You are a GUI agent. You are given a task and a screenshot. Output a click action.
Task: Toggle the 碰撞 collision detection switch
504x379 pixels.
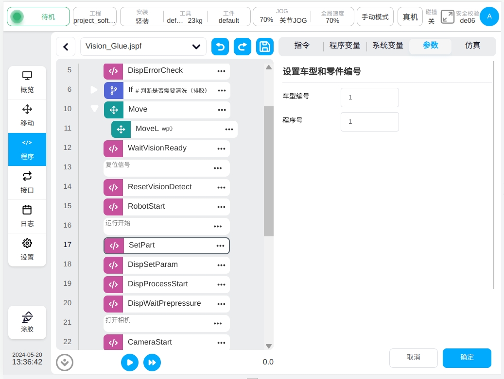[x=431, y=17]
